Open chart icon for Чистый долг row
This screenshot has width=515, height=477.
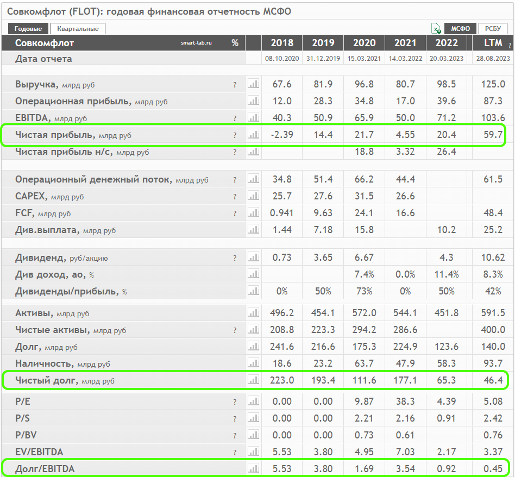tap(253, 380)
